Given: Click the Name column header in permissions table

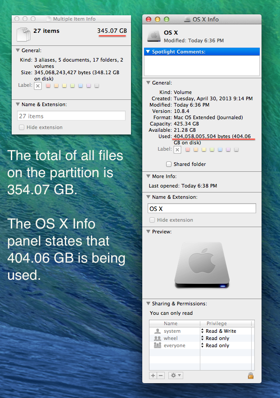Looking at the screenshot, I should (x=175, y=323).
